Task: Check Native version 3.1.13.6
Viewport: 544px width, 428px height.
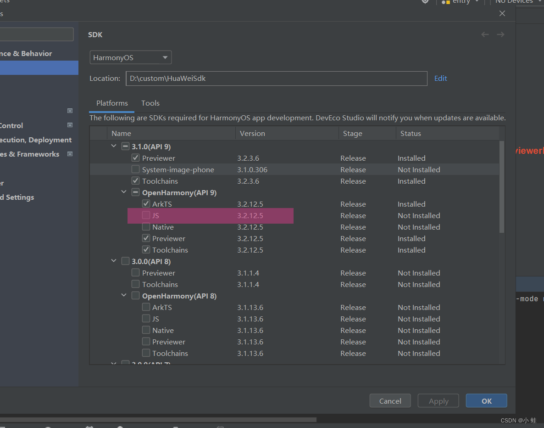Action: click(x=146, y=330)
